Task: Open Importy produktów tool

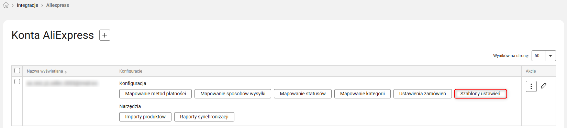Action: [145, 117]
